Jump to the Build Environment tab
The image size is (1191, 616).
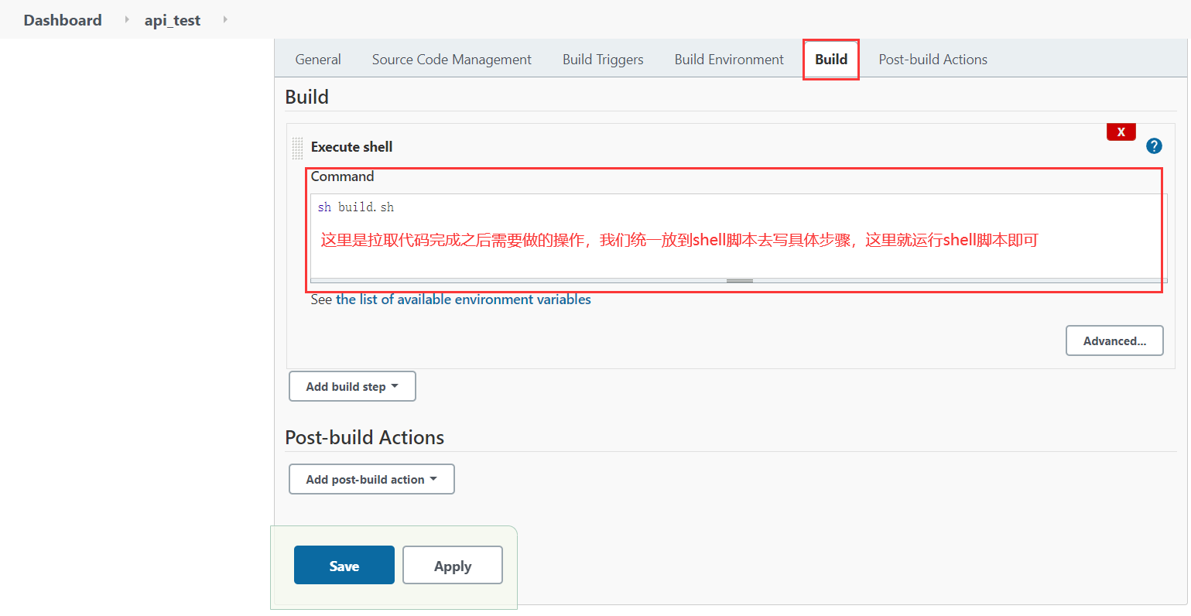[729, 60]
